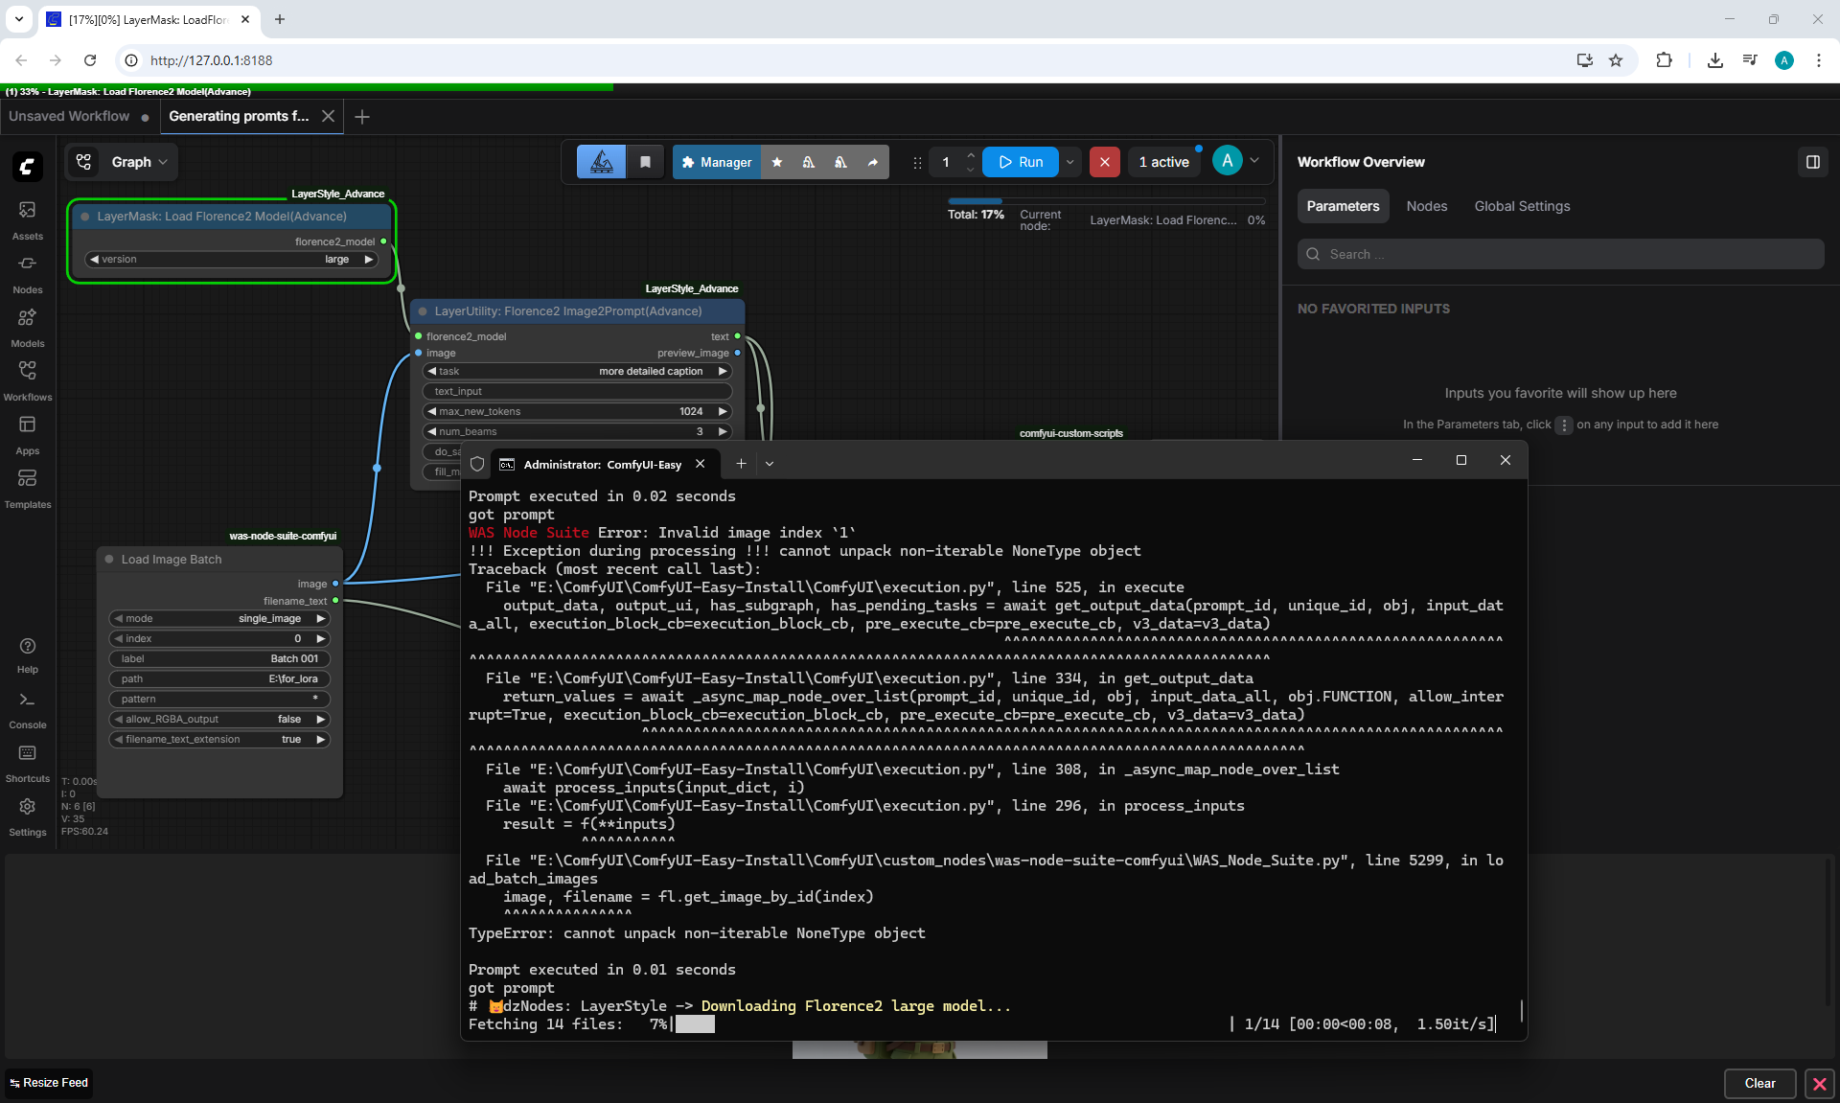Click the Workflow Overview search field
This screenshot has height=1103, width=1840.
[1560, 254]
